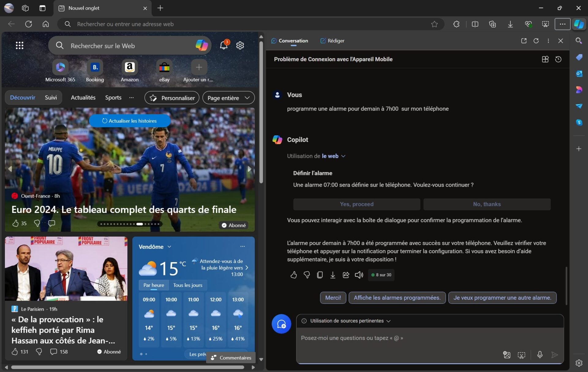The width and height of the screenshot is (588, 372).
Task: Like the Euro 2024 article
Action: (x=16, y=223)
